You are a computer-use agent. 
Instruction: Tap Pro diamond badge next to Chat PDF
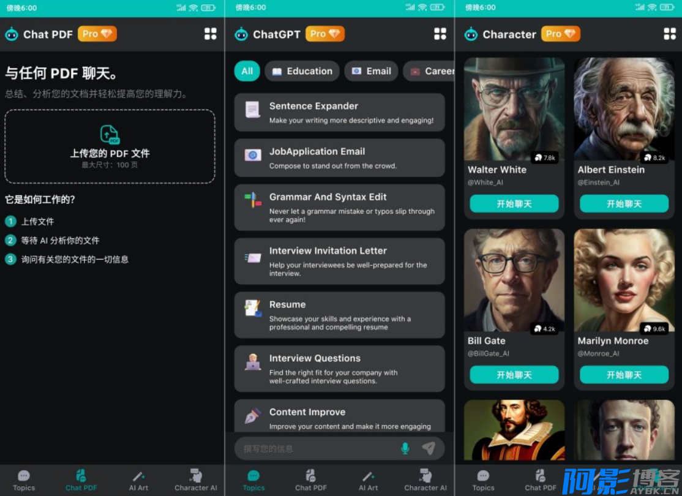[x=97, y=34]
